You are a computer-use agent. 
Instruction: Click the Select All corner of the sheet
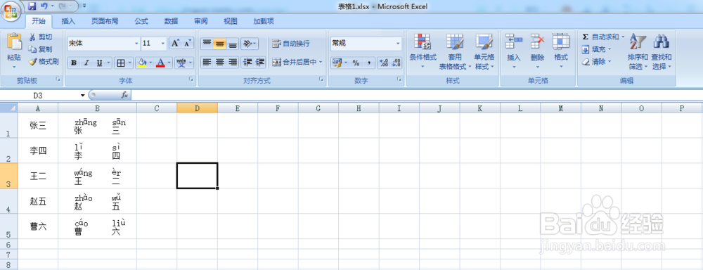tap(9, 108)
